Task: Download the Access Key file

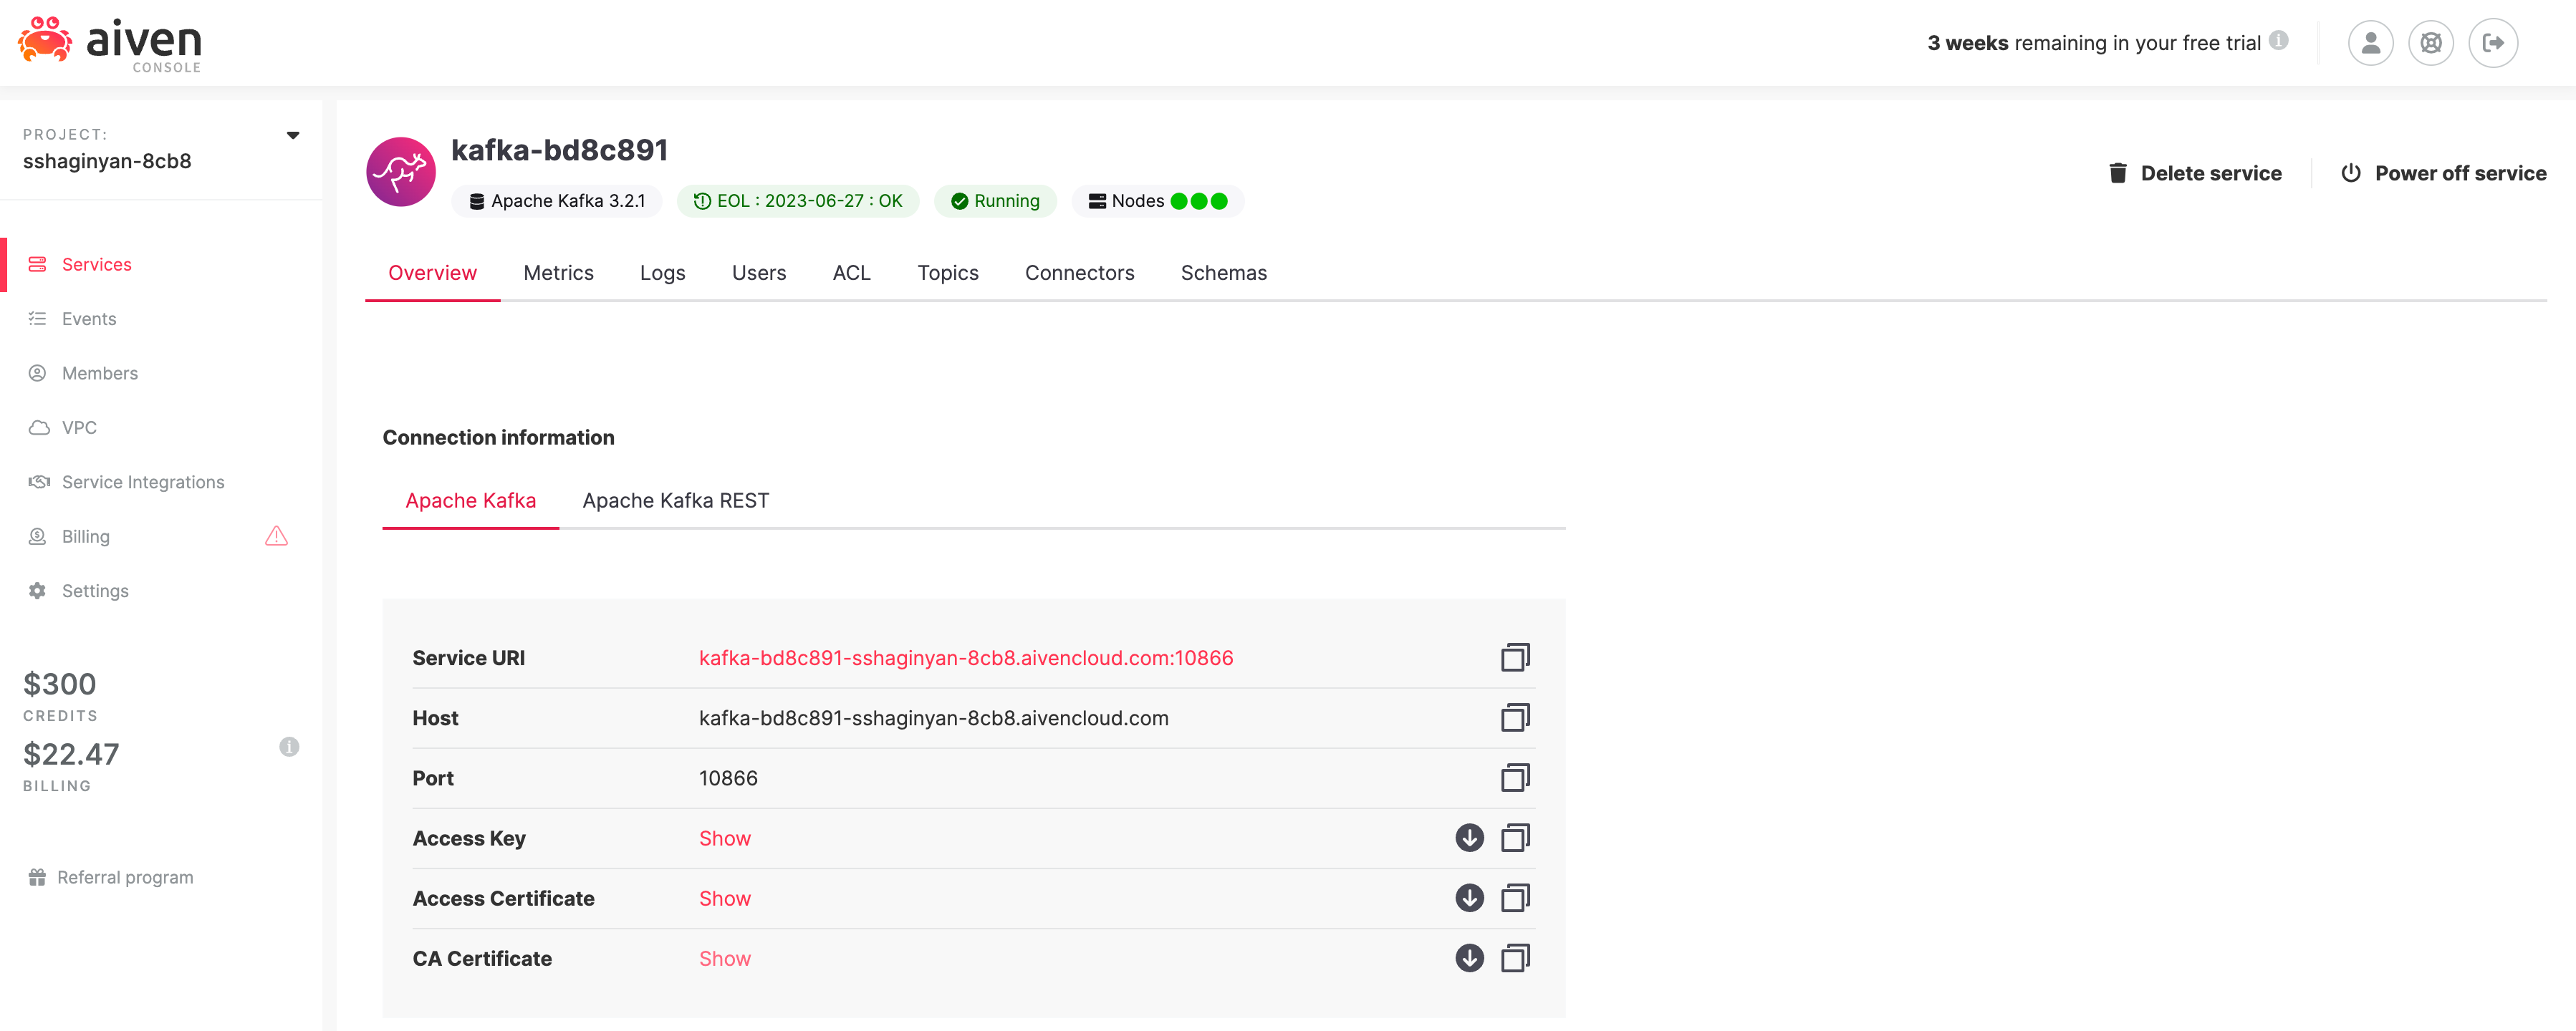Action: coord(1469,837)
